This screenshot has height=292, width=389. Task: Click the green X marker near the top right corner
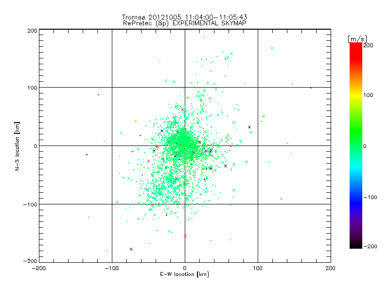(272, 48)
